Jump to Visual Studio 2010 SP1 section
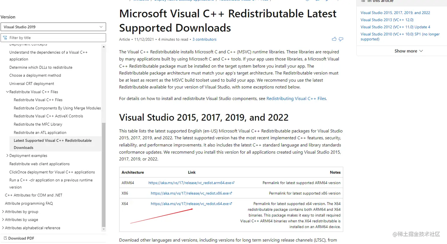The width and height of the screenshot is (447, 244). pos(400,37)
